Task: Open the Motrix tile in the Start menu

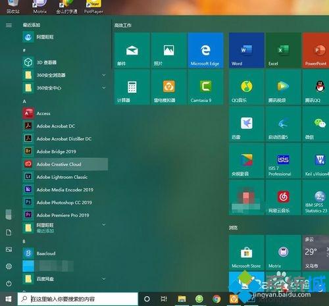Action: tap(283, 253)
